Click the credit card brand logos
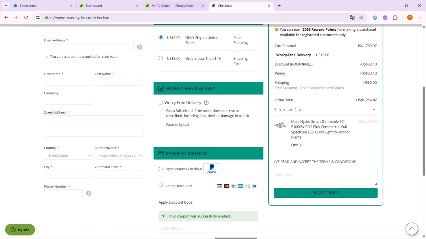 click(237, 186)
